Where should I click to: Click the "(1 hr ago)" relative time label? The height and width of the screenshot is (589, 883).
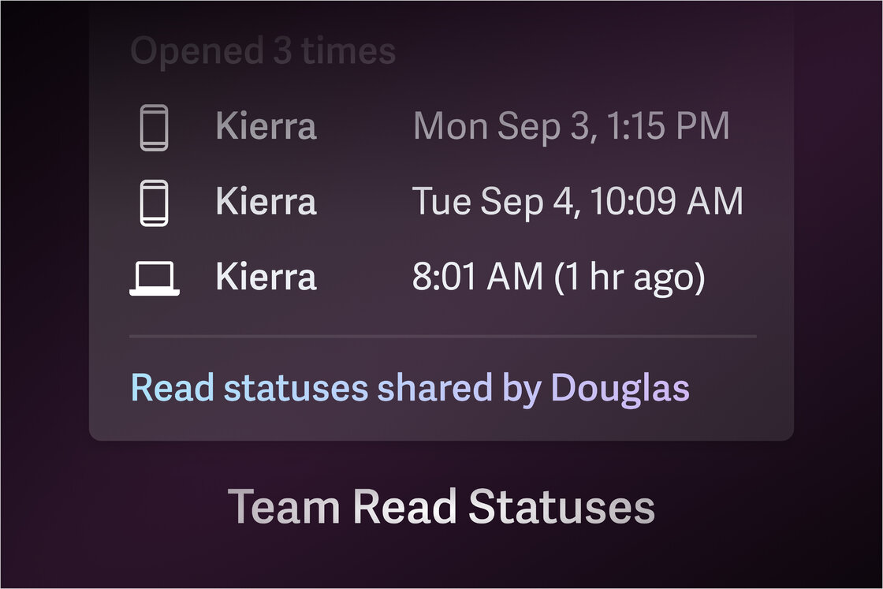click(629, 278)
